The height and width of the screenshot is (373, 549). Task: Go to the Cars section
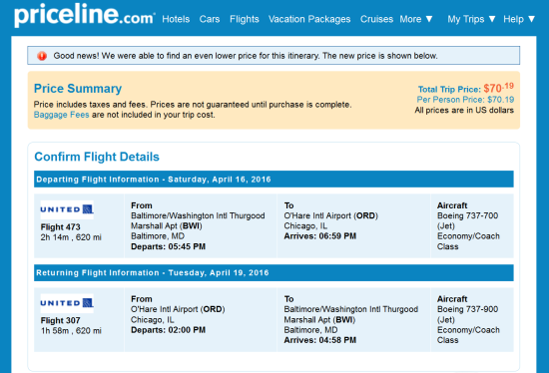tap(210, 19)
